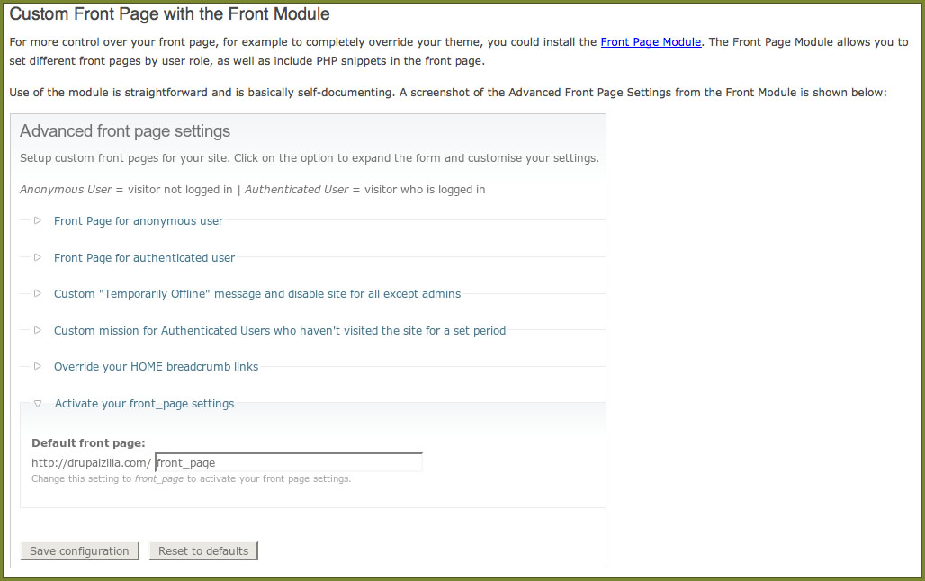Open the Front Page Module link
This screenshot has width=925, height=581.
[x=651, y=42]
